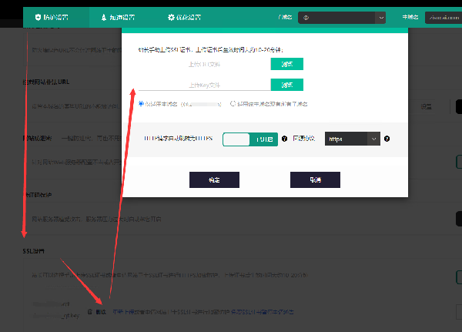Image resolution: width=462 pixels, height=332 pixels.
Task: Click the gear icon of 优化设置
Action: pyautogui.click(x=171, y=18)
